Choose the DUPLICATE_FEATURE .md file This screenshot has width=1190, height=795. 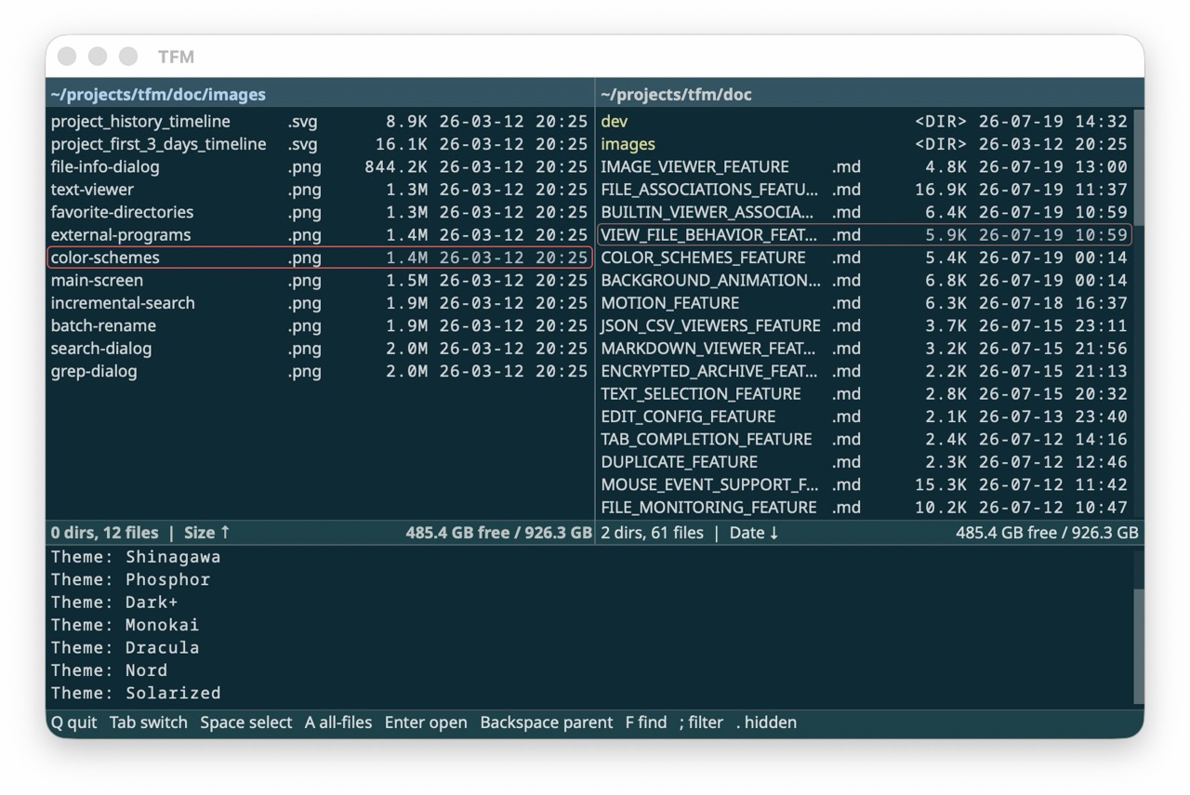[865, 462]
